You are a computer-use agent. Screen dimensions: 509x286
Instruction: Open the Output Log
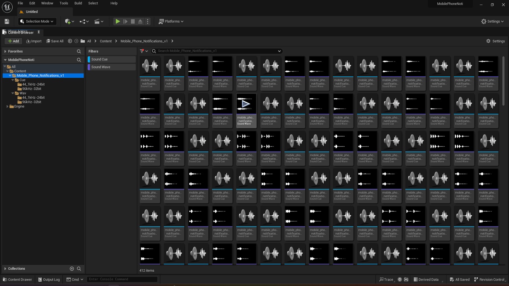(49, 279)
